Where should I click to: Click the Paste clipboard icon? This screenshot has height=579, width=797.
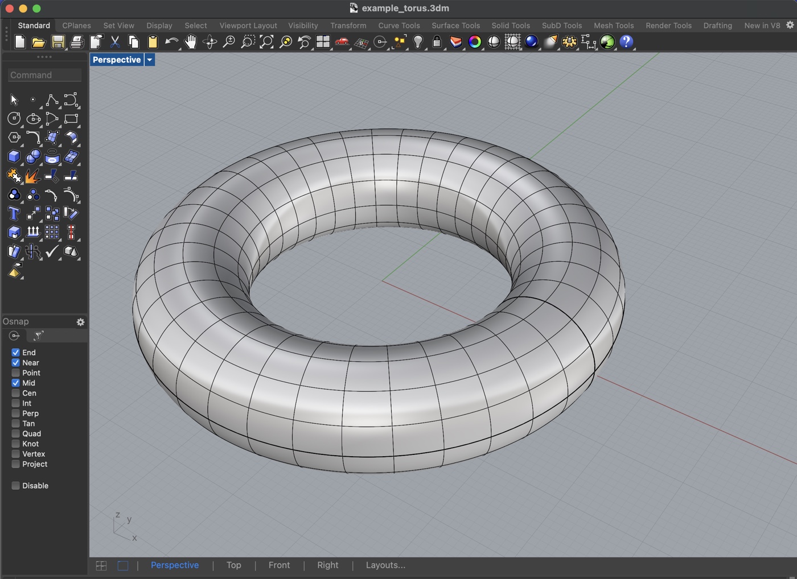click(x=153, y=42)
